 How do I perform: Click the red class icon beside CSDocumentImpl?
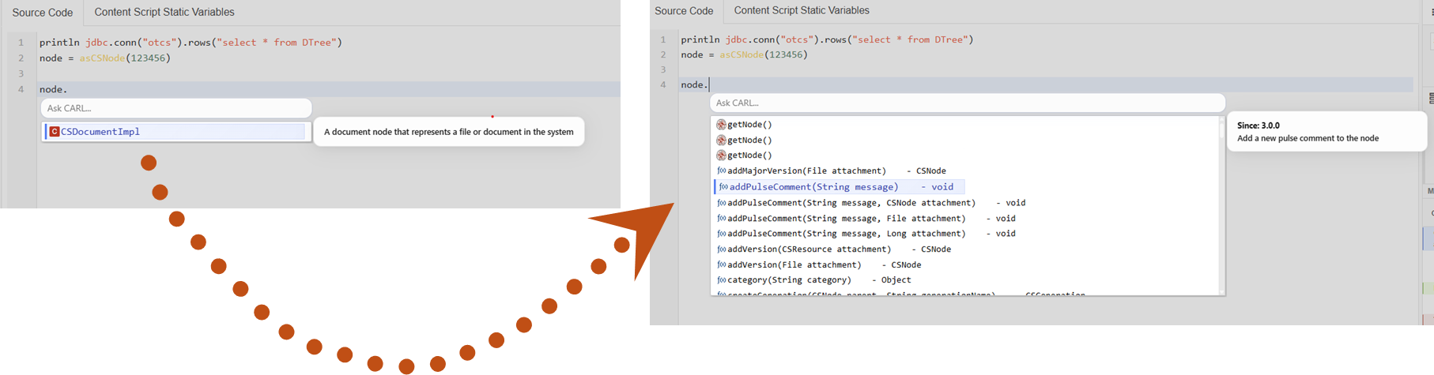[55, 132]
